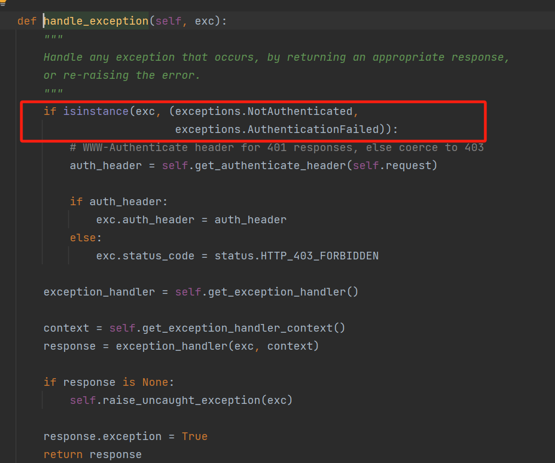This screenshot has height=463, width=555.
Task: Click the 'True' literal
Action: 194,437
